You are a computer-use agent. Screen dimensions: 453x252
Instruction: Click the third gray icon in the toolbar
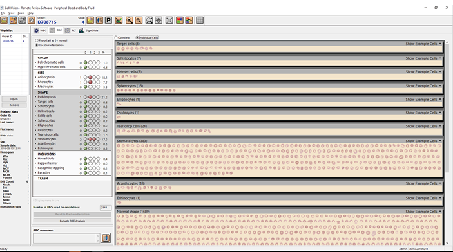(x=23, y=20)
